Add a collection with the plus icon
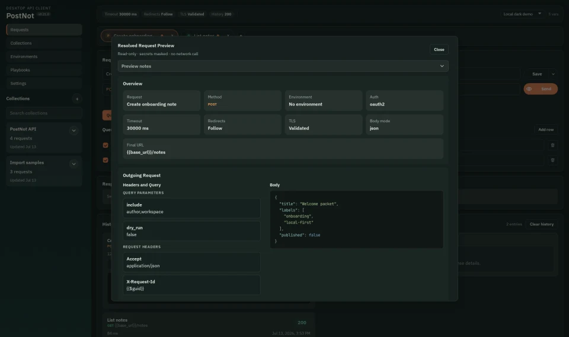The image size is (569, 337). (x=76, y=98)
